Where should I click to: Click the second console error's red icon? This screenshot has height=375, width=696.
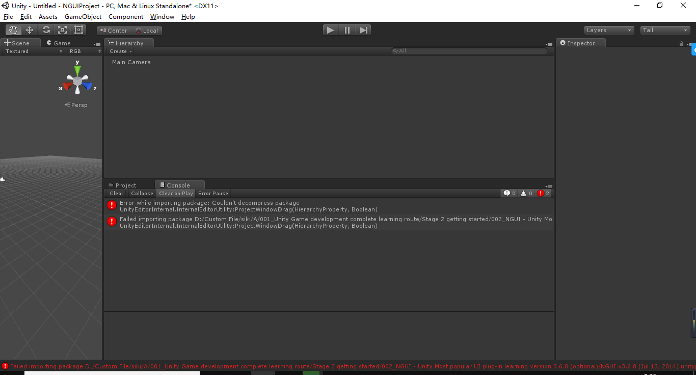[x=112, y=222]
